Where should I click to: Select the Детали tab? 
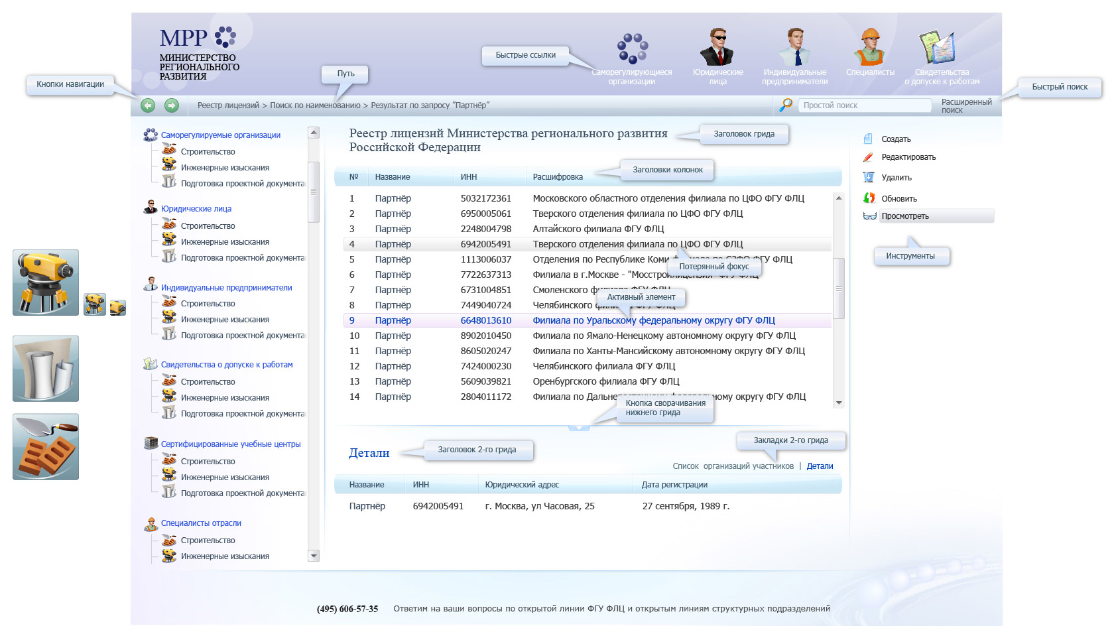click(820, 466)
